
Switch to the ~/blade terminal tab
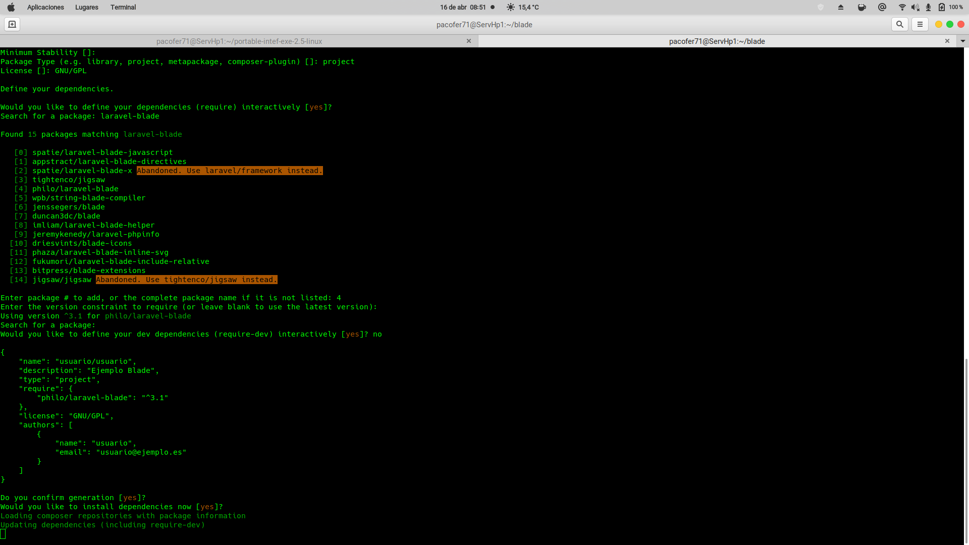click(717, 41)
